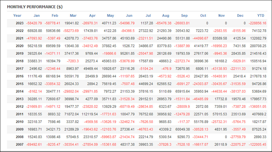Select the 2007 row label
This screenshot has width=272, height=152.
coord(20,144)
